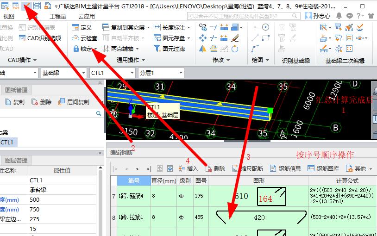Viewport: 377px width, 236px height.
Task: Expand the 通用操作 group arrow
Action: pos(143,60)
